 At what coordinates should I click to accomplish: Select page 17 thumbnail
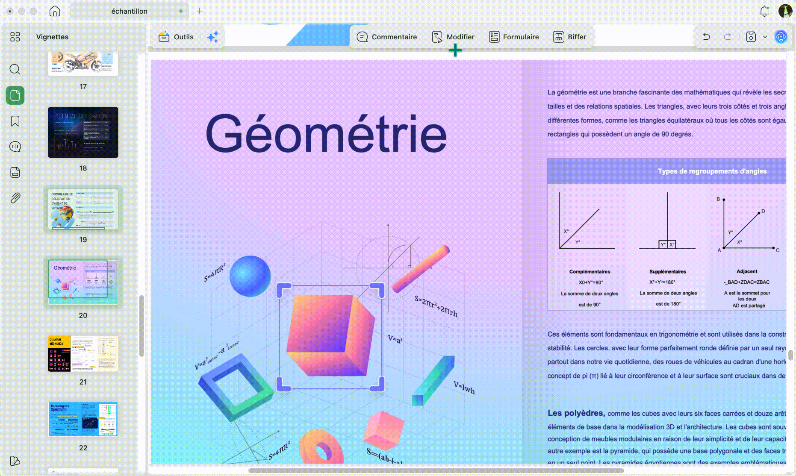(x=83, y=63)
